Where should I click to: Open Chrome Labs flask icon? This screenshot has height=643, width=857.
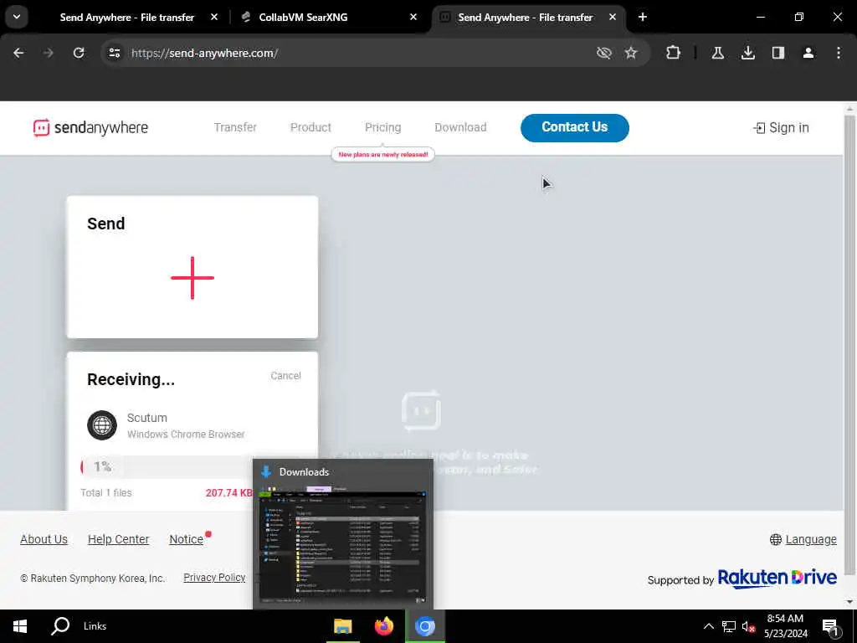pos(718,53)
